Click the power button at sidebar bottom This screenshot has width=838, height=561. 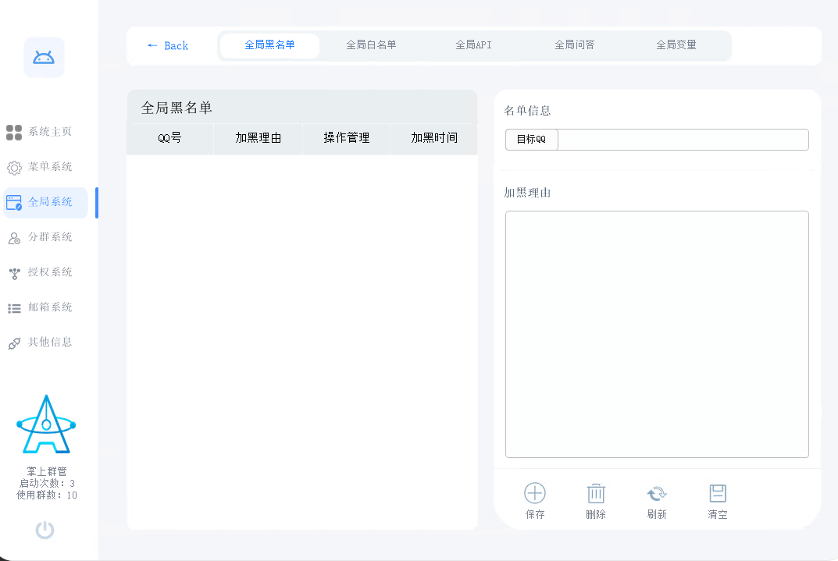click(x=45, y=530)
